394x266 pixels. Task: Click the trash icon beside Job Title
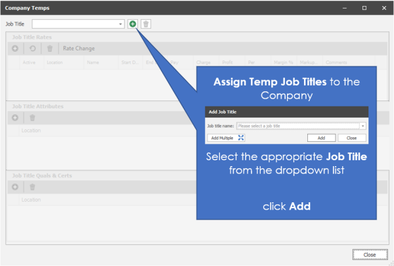click(146, 24)
